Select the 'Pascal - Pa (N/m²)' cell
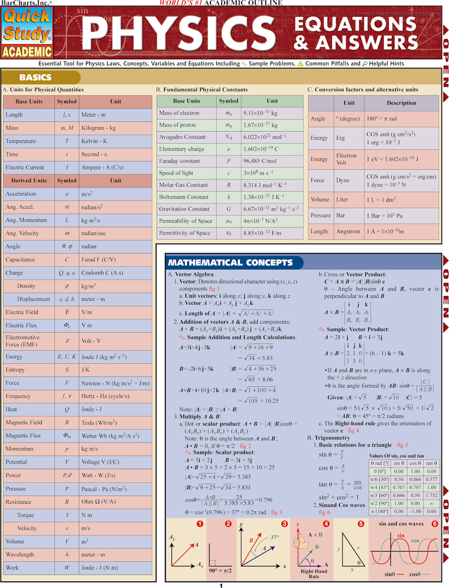The image size is (449, 588). pyautogui.click(x=116, y=489)
